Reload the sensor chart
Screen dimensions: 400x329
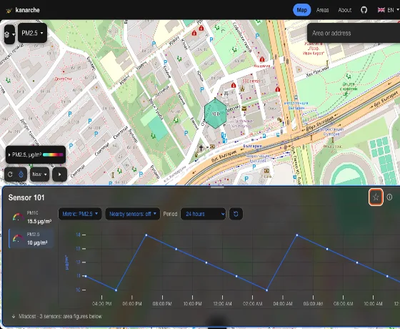coord(236,214)
